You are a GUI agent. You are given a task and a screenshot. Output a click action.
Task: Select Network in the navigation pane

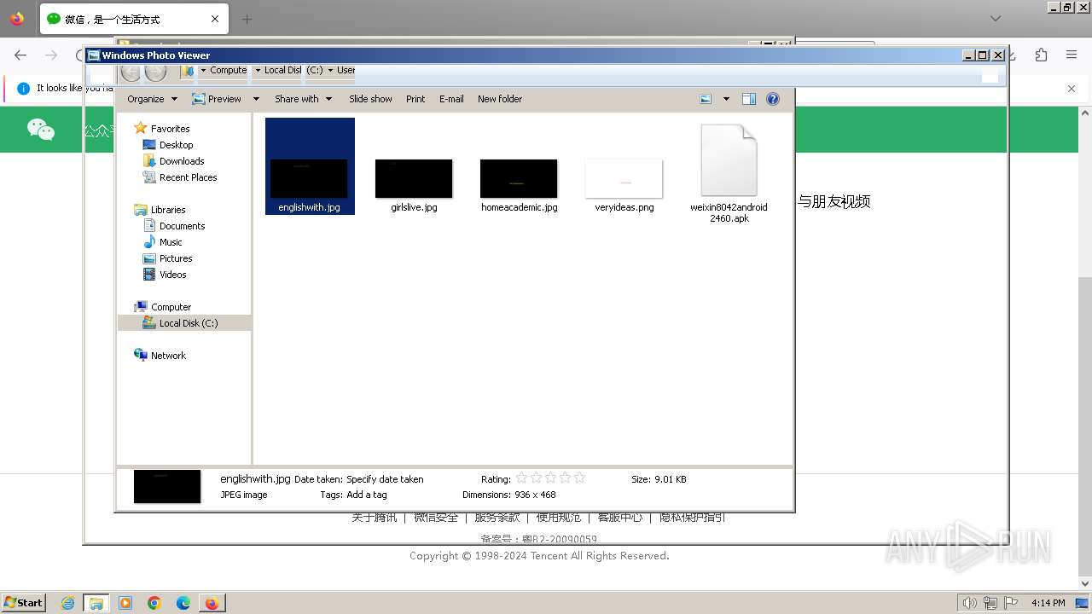pos(160,356)
